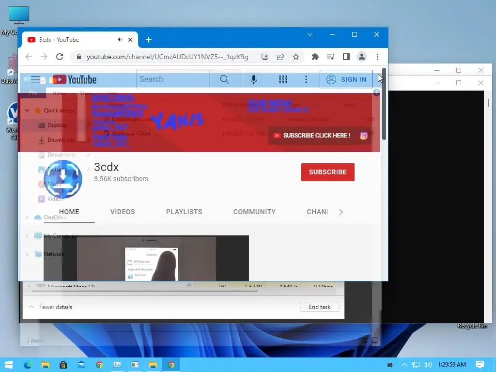Mute the 3cdx YouTube tab audio
The image size is (496, 372).
(120, 40)
